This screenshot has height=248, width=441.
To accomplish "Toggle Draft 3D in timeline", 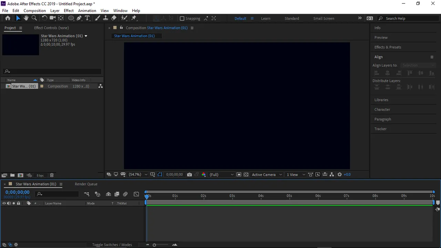I will point(98,194).
